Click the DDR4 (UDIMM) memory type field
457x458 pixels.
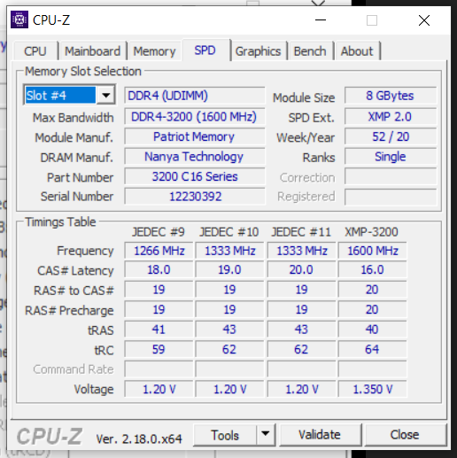(195, 95)
